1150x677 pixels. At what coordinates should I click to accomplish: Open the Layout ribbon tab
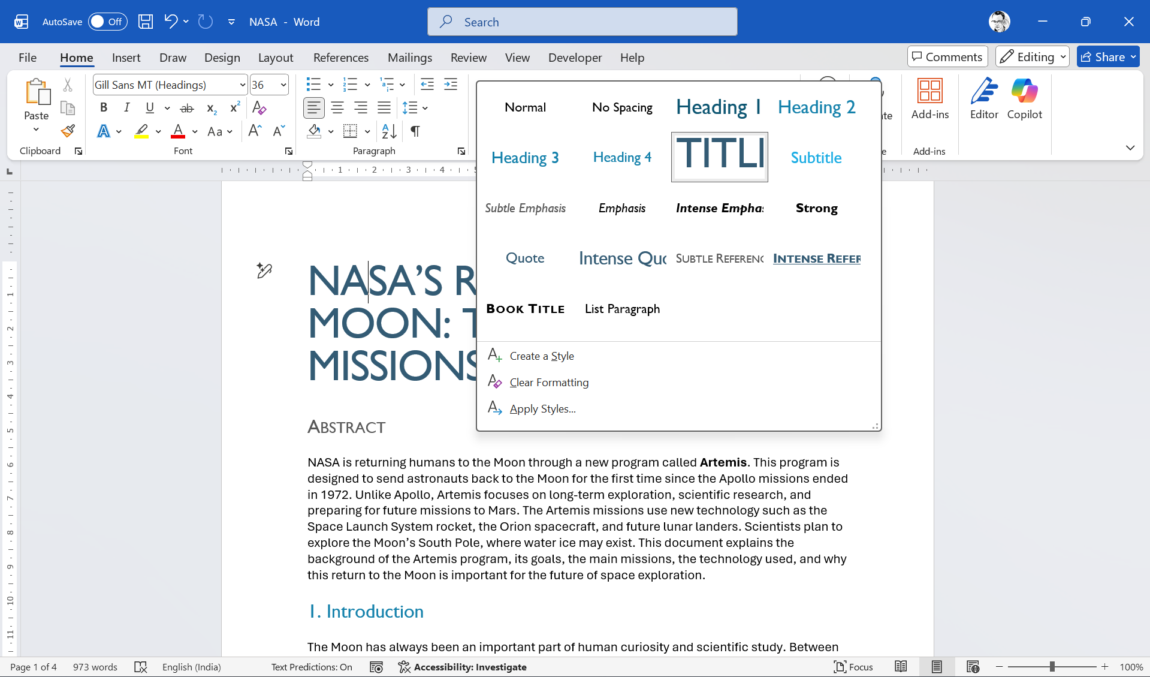pos(276,58)
